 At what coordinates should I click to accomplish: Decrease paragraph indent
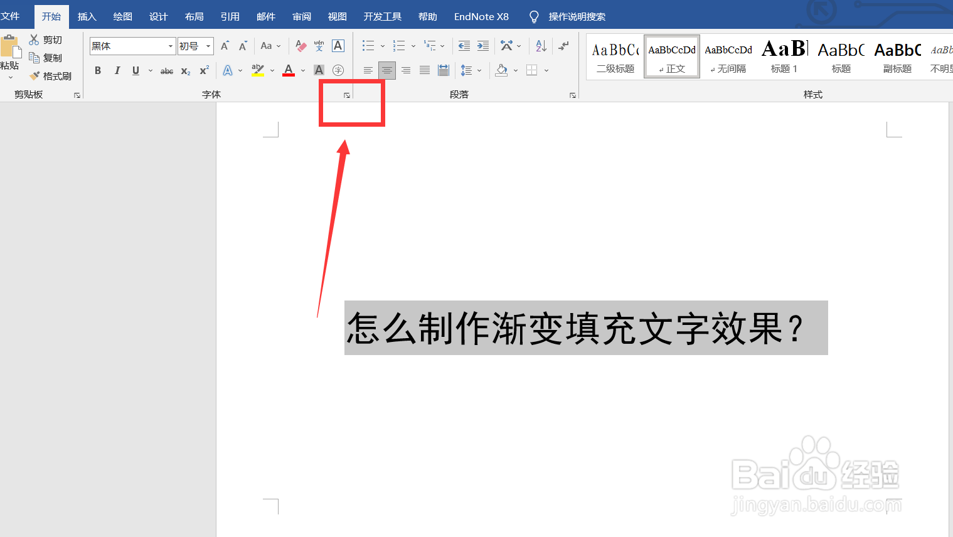point(464,46)
